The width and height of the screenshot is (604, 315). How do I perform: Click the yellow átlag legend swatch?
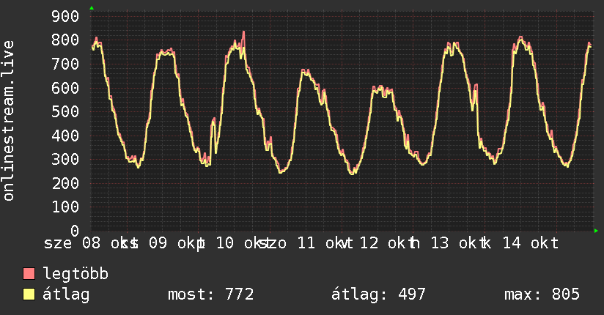pos(29,294)
